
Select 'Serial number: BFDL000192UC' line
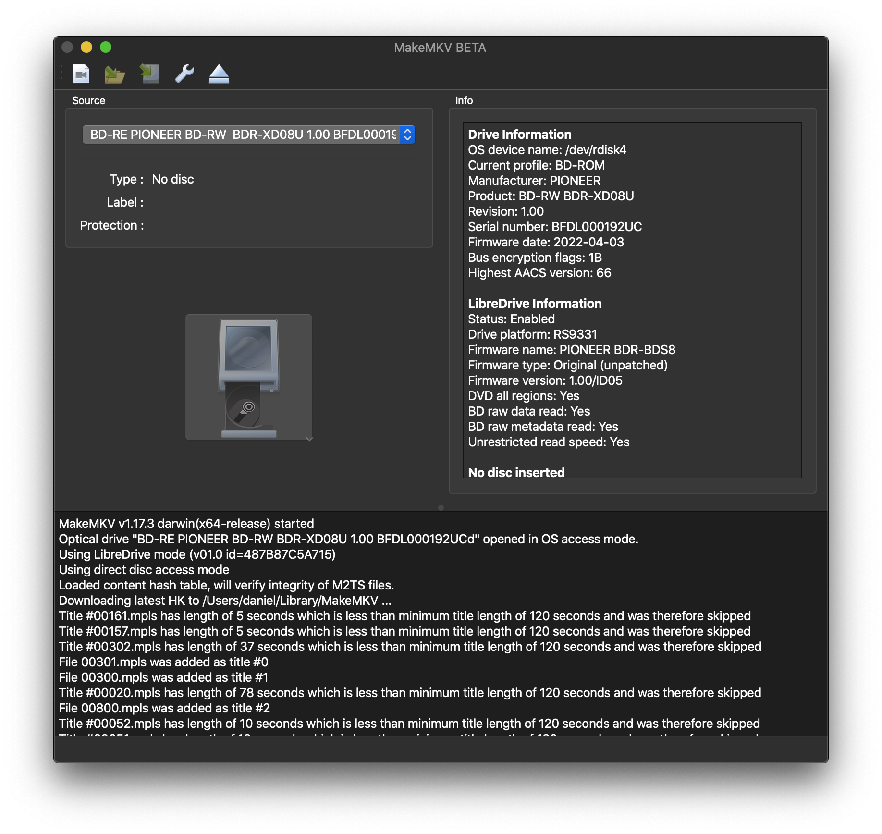[x=555, y=227]
